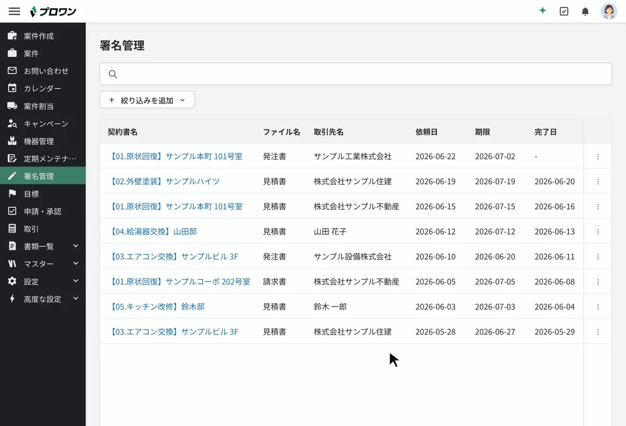Viewport: 626px width, 426px height.
Task: Open the checkbox task icon in header
Action: pos(564,11)
